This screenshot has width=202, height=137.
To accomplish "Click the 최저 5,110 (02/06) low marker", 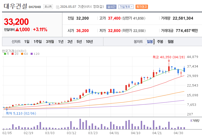I will point(21,113).
